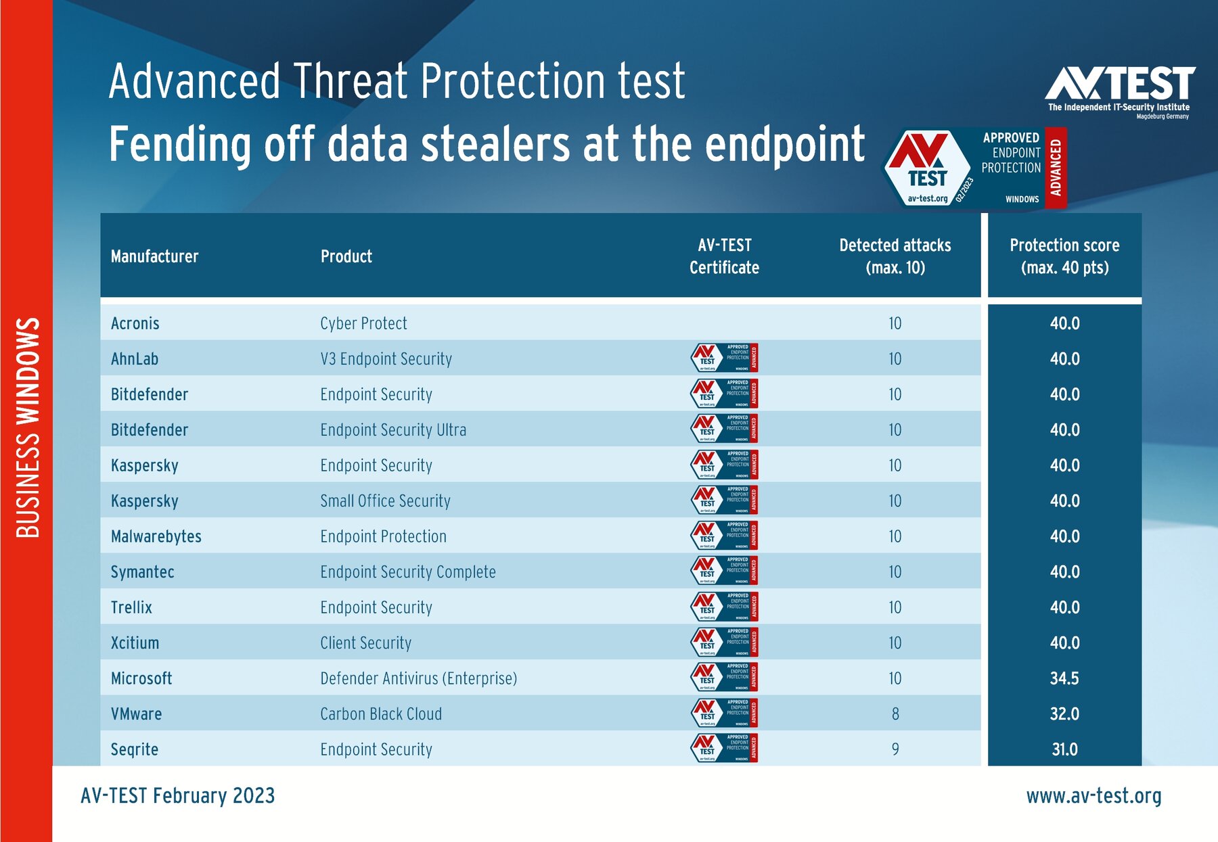Click AhnLab's AV-TEST certificate badge
This screenshot has height=842, width=1218.
tap(724, 358)
